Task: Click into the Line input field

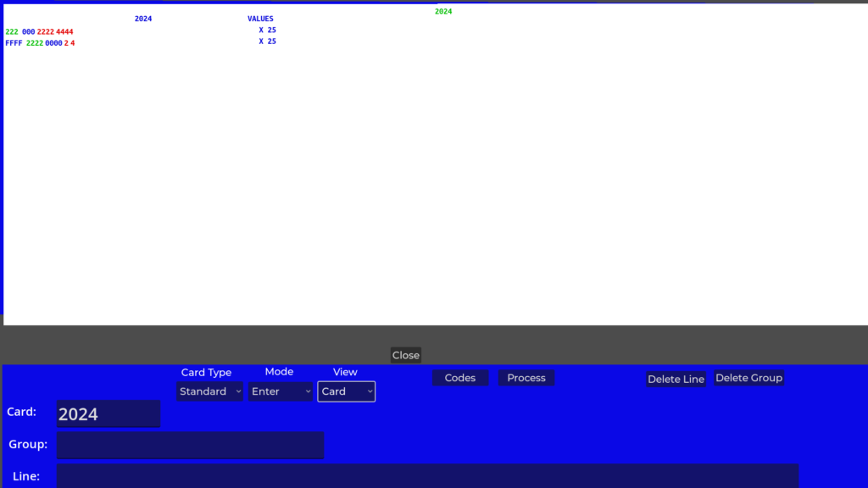Action: click(x=427, y=476)
